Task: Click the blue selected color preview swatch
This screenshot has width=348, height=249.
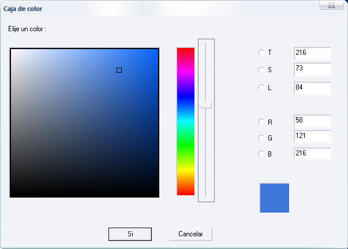Action: coord(275,198)
